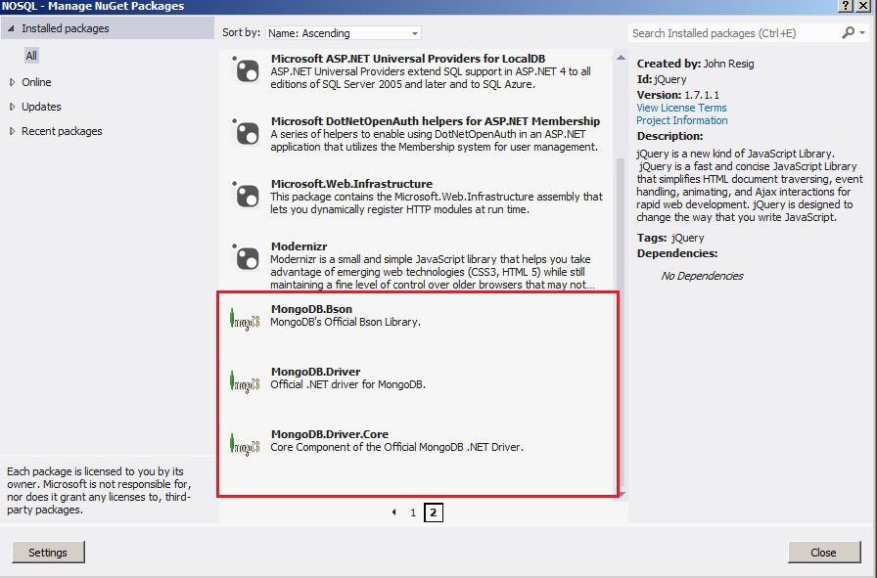Click the MongoDB.Bson package icon

[245, 320]
